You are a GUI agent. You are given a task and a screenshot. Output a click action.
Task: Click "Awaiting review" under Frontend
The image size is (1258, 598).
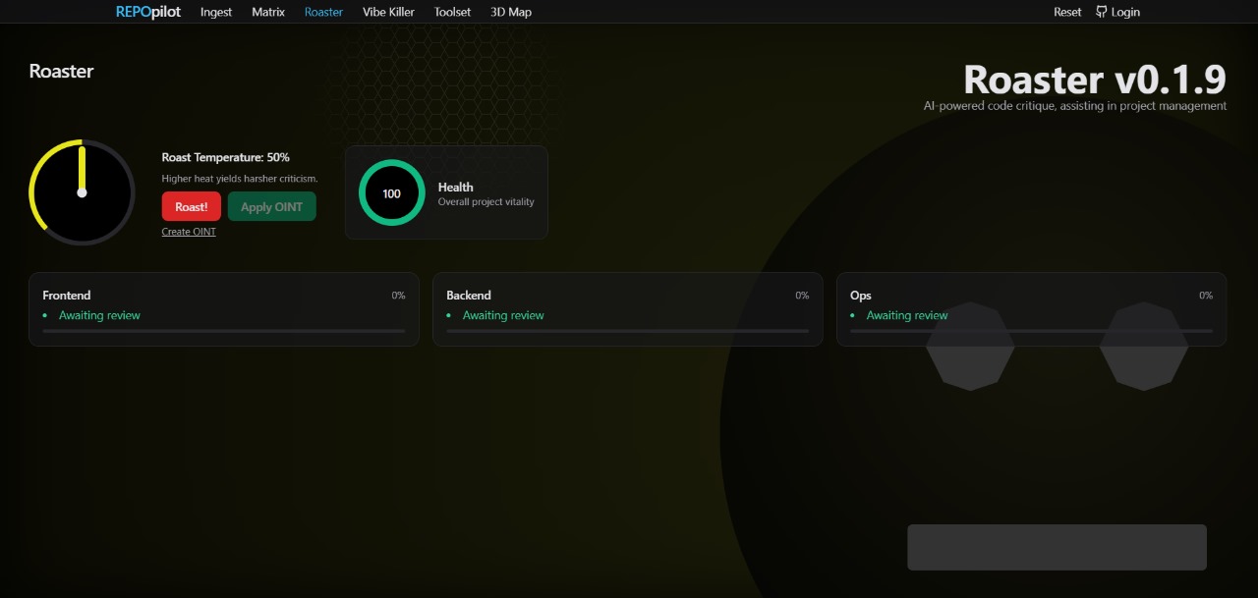pos(99,315)
